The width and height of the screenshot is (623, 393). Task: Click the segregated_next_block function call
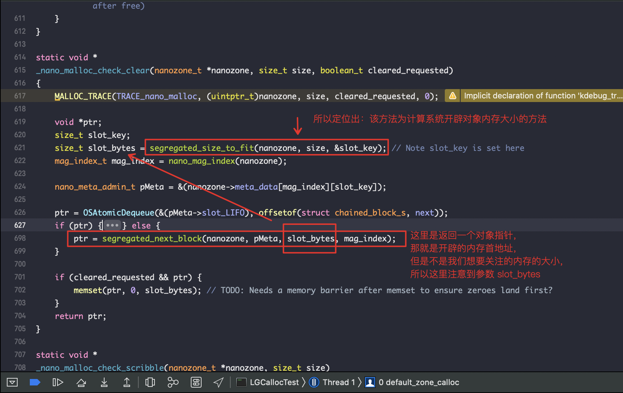(x=152, y=239)
